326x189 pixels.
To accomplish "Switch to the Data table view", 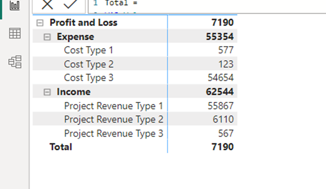I will [15, 33].
